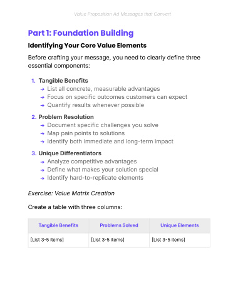Click the arrow bullet before "Quantify results"
Image resolution: width=238 pixels, height=308 pixels.
point(43,106)
